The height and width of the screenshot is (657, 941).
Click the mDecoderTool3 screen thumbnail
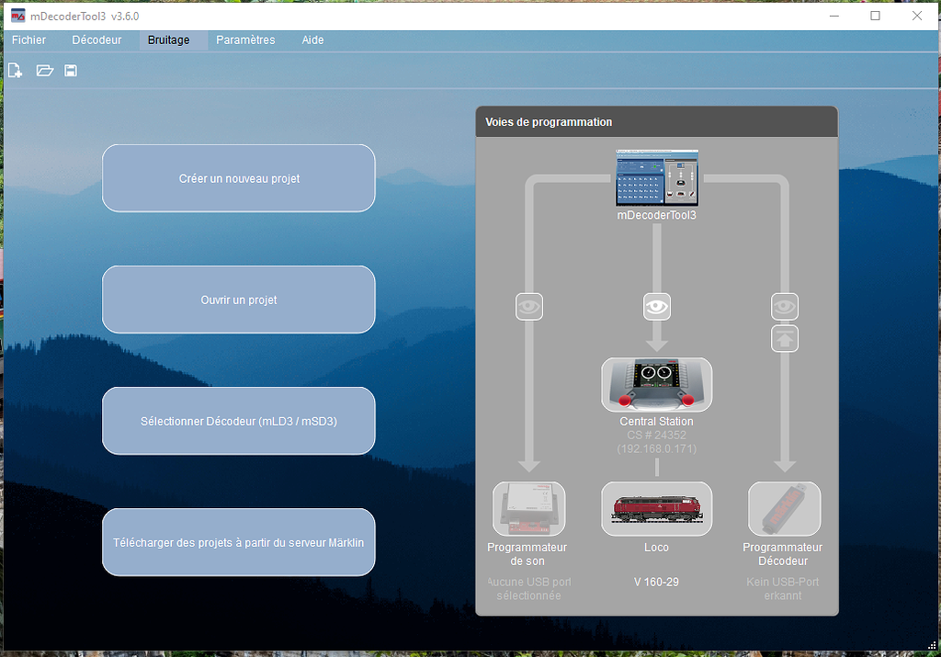(x=656, y=177)
